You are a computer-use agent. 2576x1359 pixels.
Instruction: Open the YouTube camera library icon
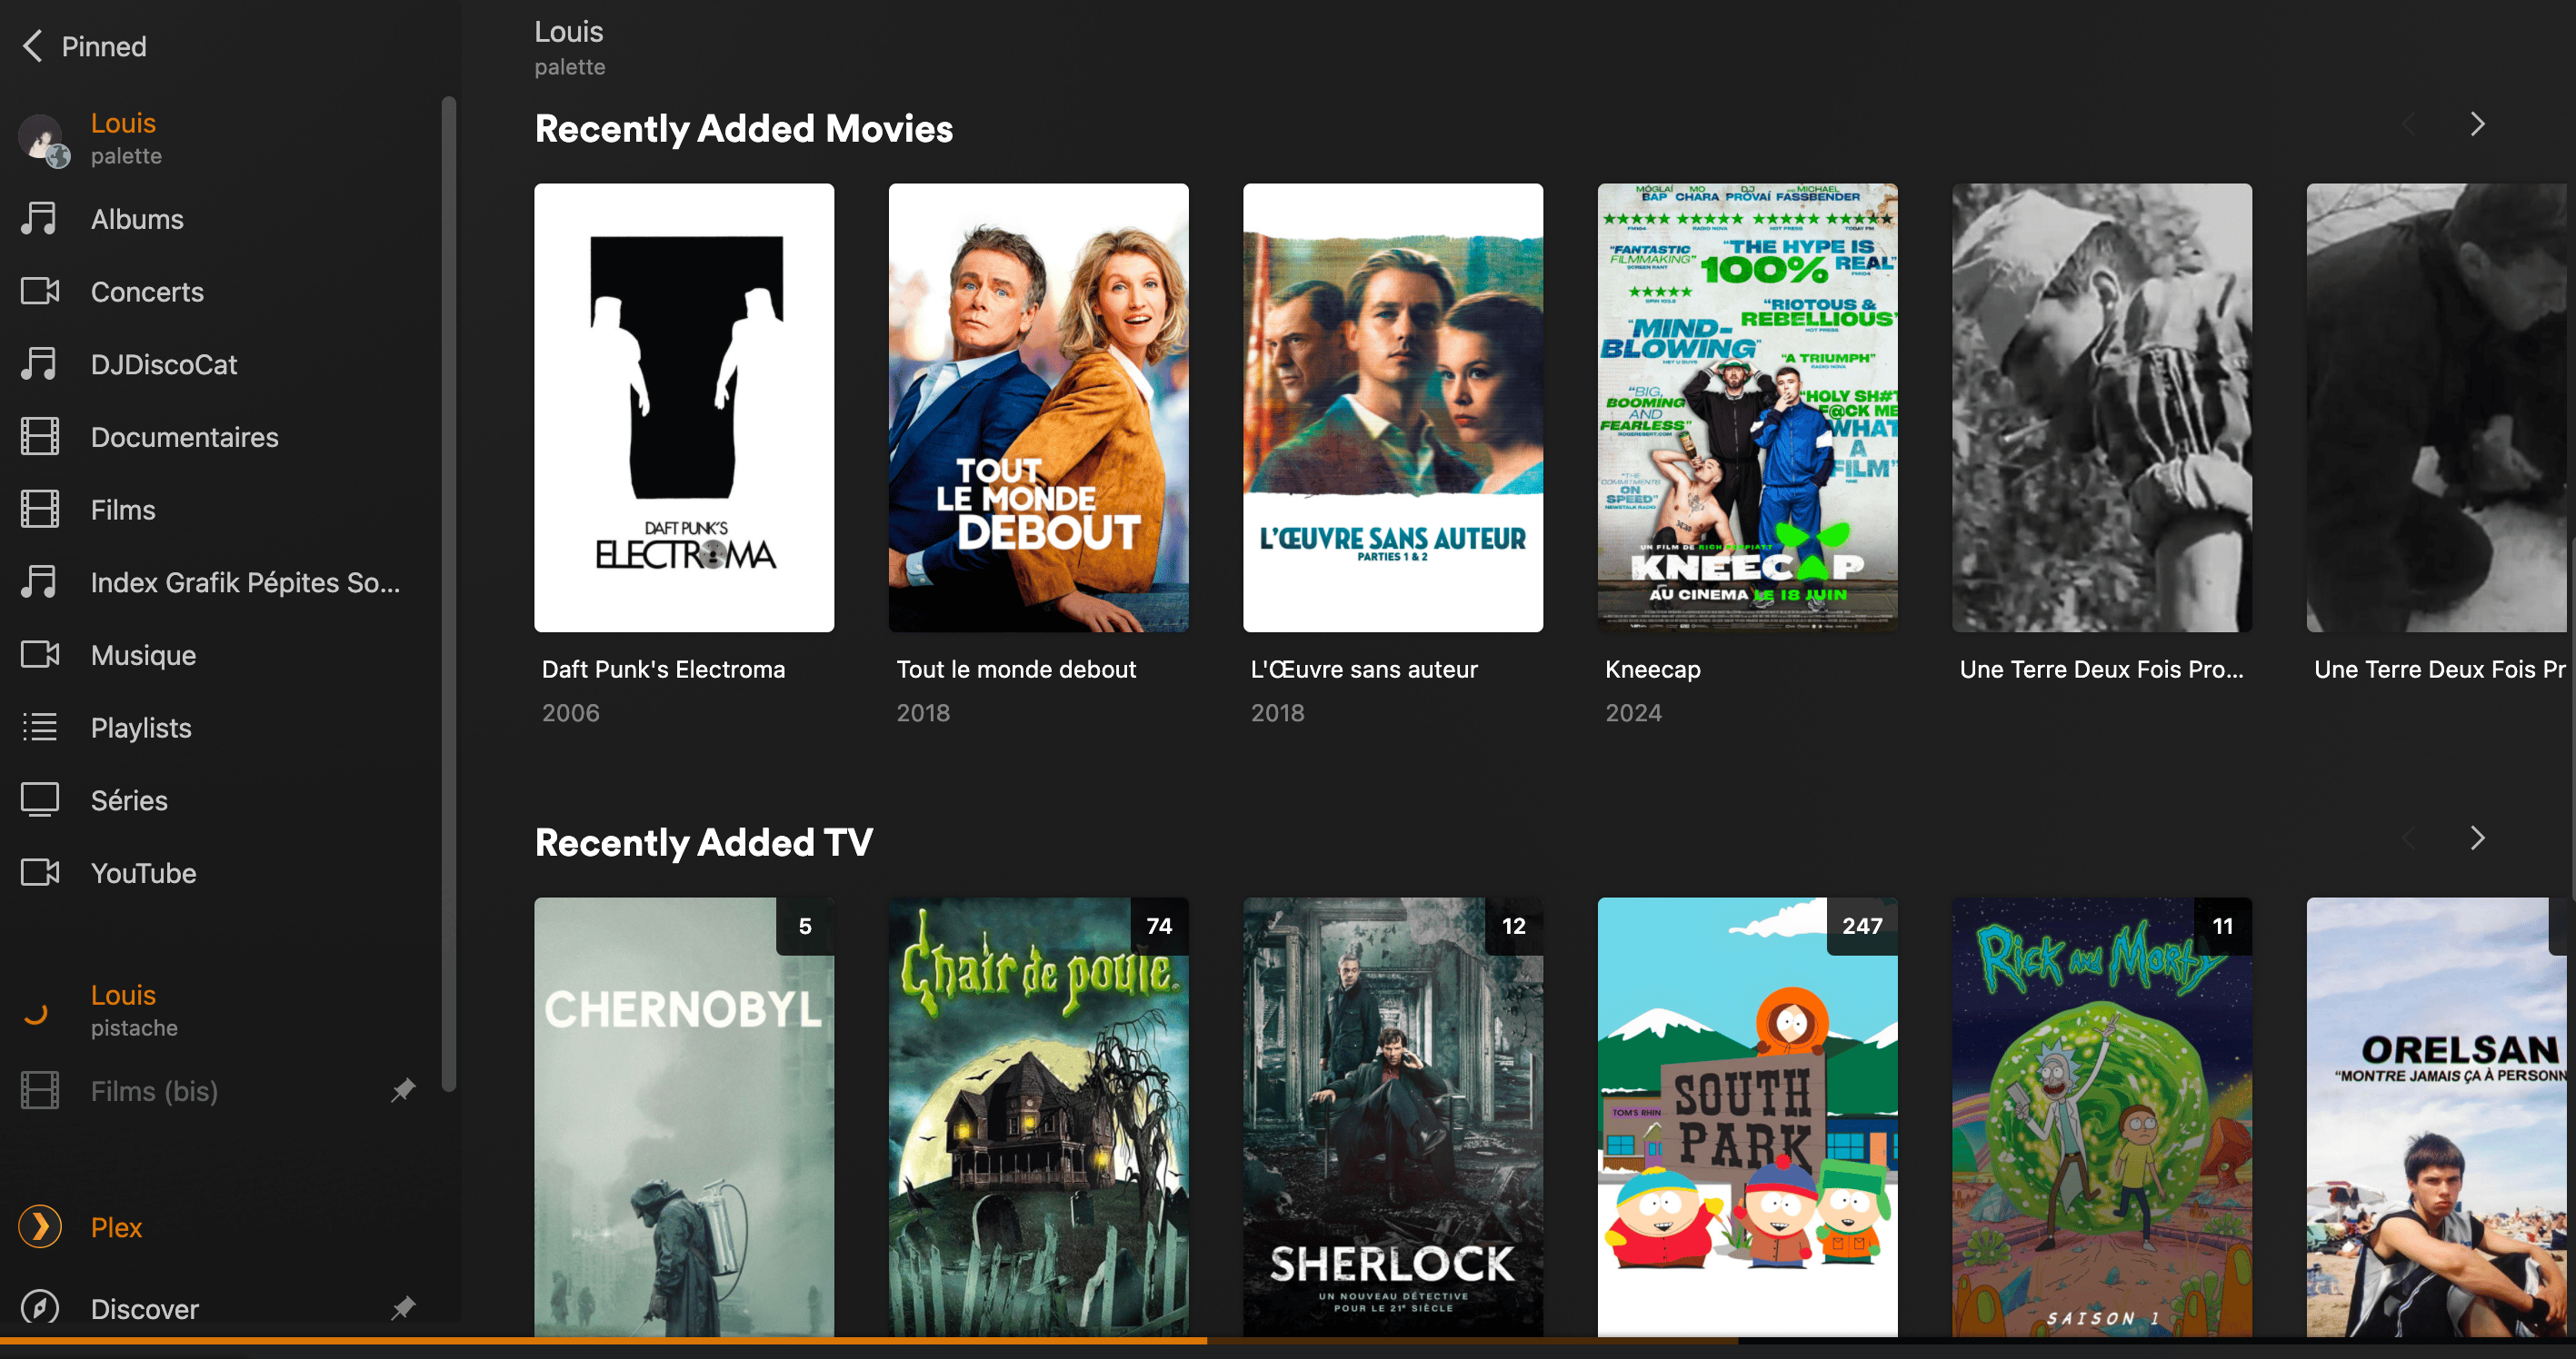click(40, 872)
